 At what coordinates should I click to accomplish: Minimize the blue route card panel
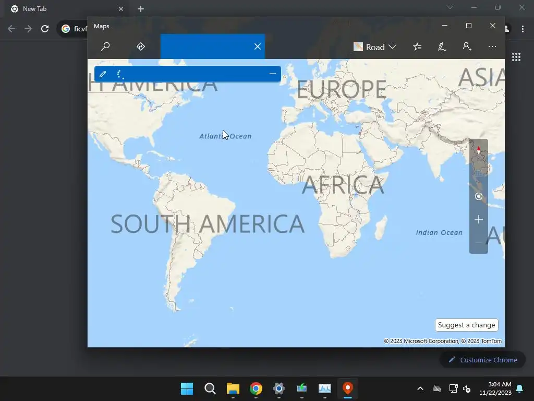tap(272, 74)
